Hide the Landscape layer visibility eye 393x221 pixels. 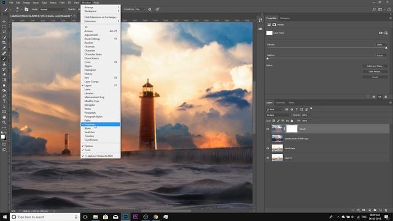pos(268,149)
